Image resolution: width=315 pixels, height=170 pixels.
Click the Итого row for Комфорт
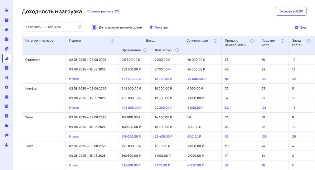tap(74, 108)
